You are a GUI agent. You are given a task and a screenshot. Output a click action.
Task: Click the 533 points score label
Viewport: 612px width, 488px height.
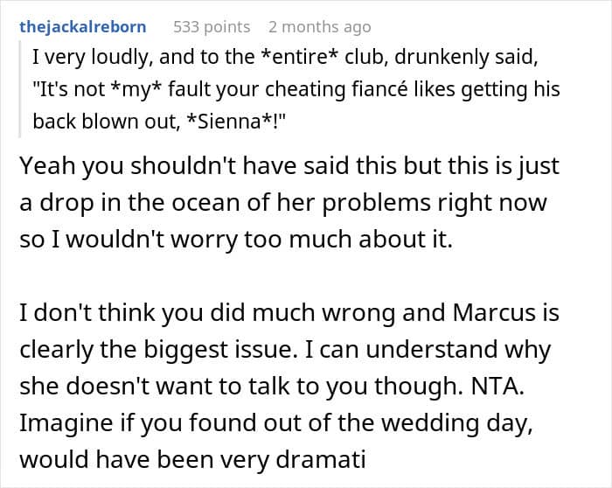[x=212, y=27]
